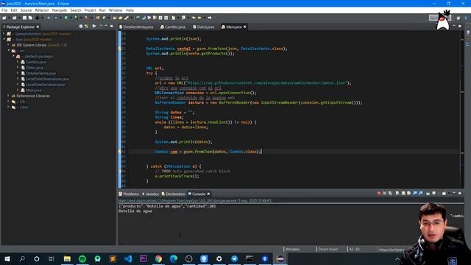The image size is (471, 265).
Task: Click the Open Console icon
Action: click(x=444, y=193)
